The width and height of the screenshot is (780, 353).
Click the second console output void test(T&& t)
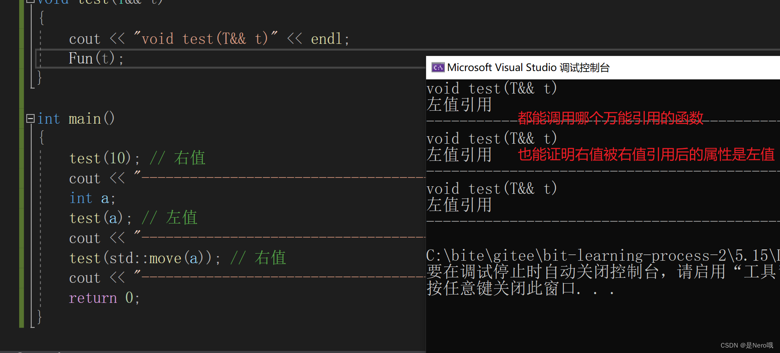(x=492, y=139)
